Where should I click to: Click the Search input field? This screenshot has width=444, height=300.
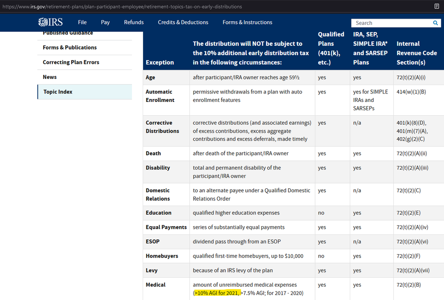392,23
